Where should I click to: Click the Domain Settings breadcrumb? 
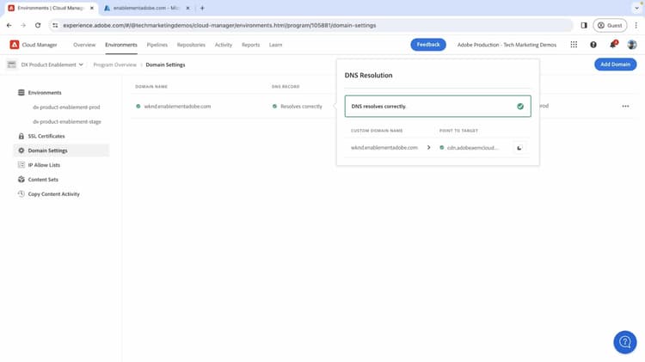tap(165, 64)
